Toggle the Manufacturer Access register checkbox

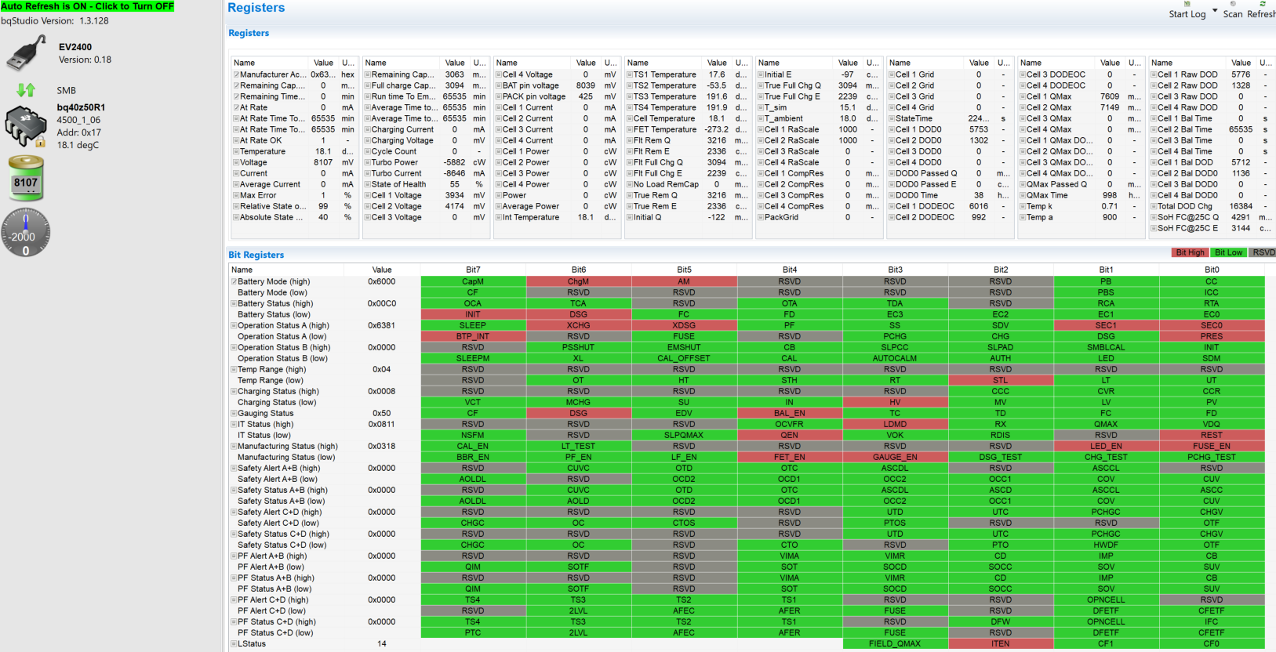click(x=235, y=74)
